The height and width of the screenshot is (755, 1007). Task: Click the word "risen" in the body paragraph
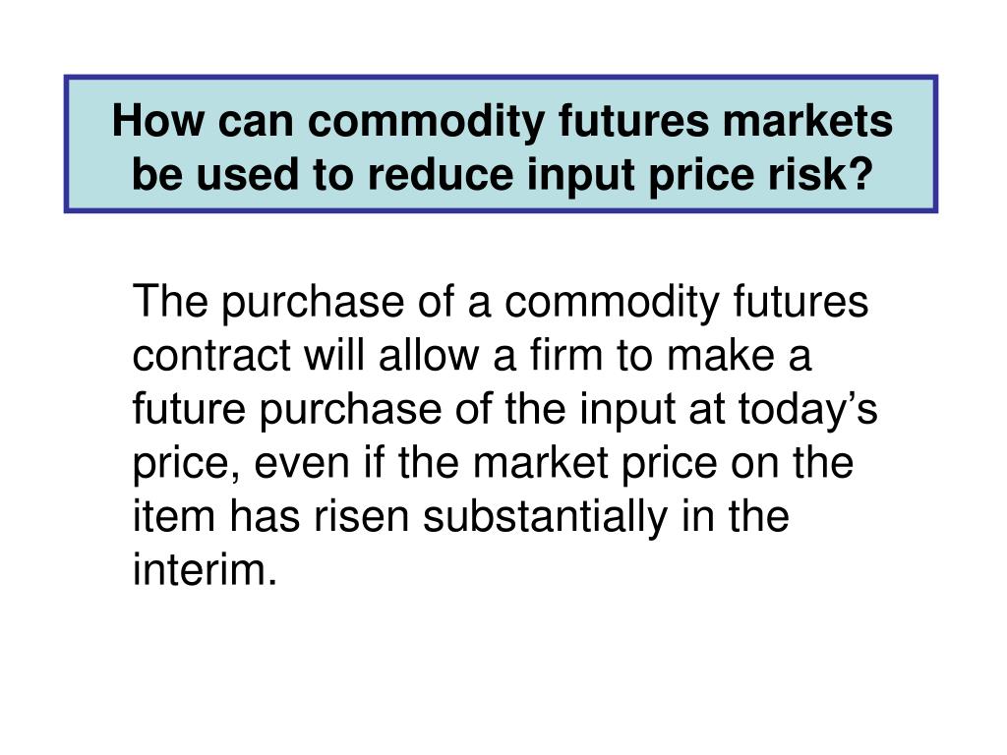361,515
